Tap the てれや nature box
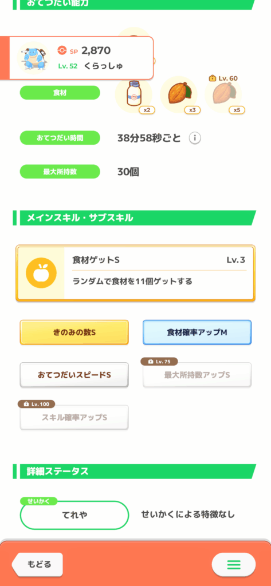The image size is (271, 586). tap(74, 515)
